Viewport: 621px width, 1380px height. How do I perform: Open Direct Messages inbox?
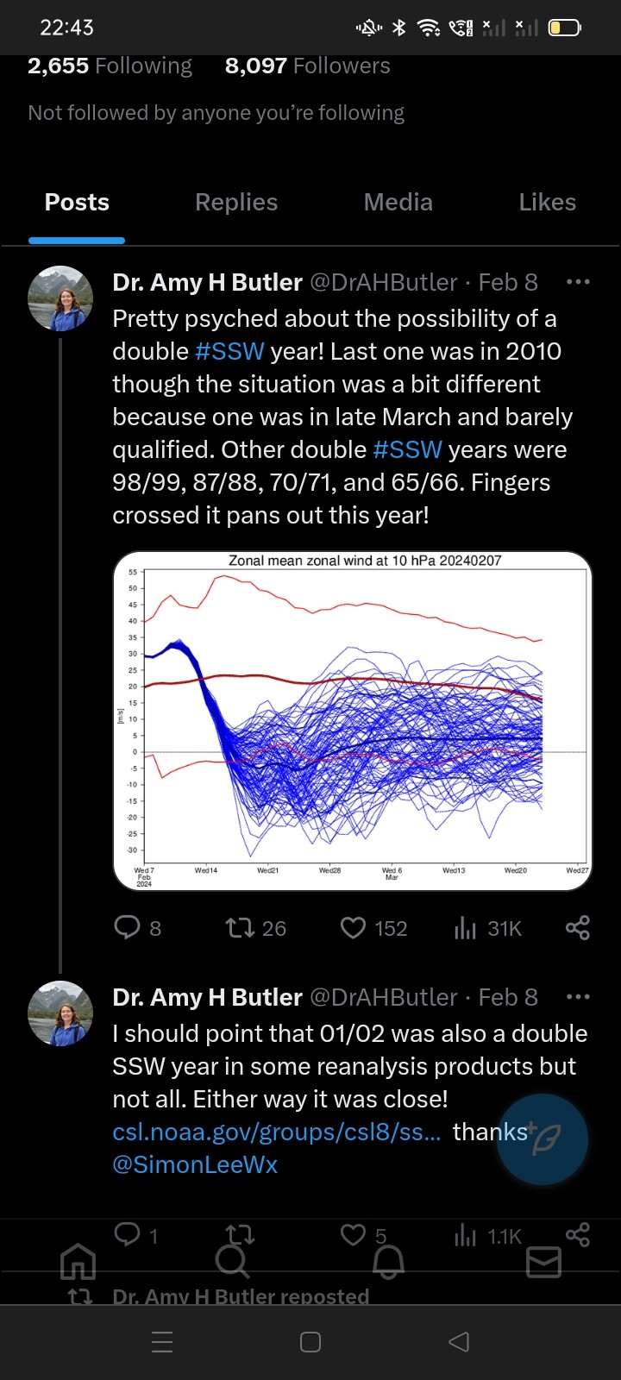pyautogui.click(x=543, y=1262)
